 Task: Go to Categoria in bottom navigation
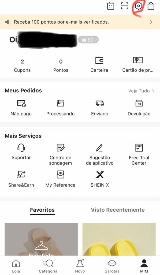point(48,266)
